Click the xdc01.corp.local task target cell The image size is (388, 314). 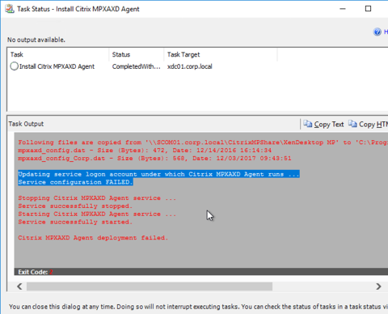[190, 66]
